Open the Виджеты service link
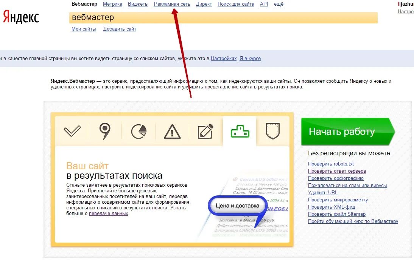The height and width of the screenshot is (260, 414). click(138, 4)
